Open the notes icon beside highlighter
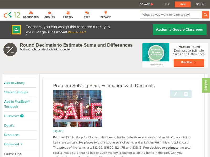 186,94
